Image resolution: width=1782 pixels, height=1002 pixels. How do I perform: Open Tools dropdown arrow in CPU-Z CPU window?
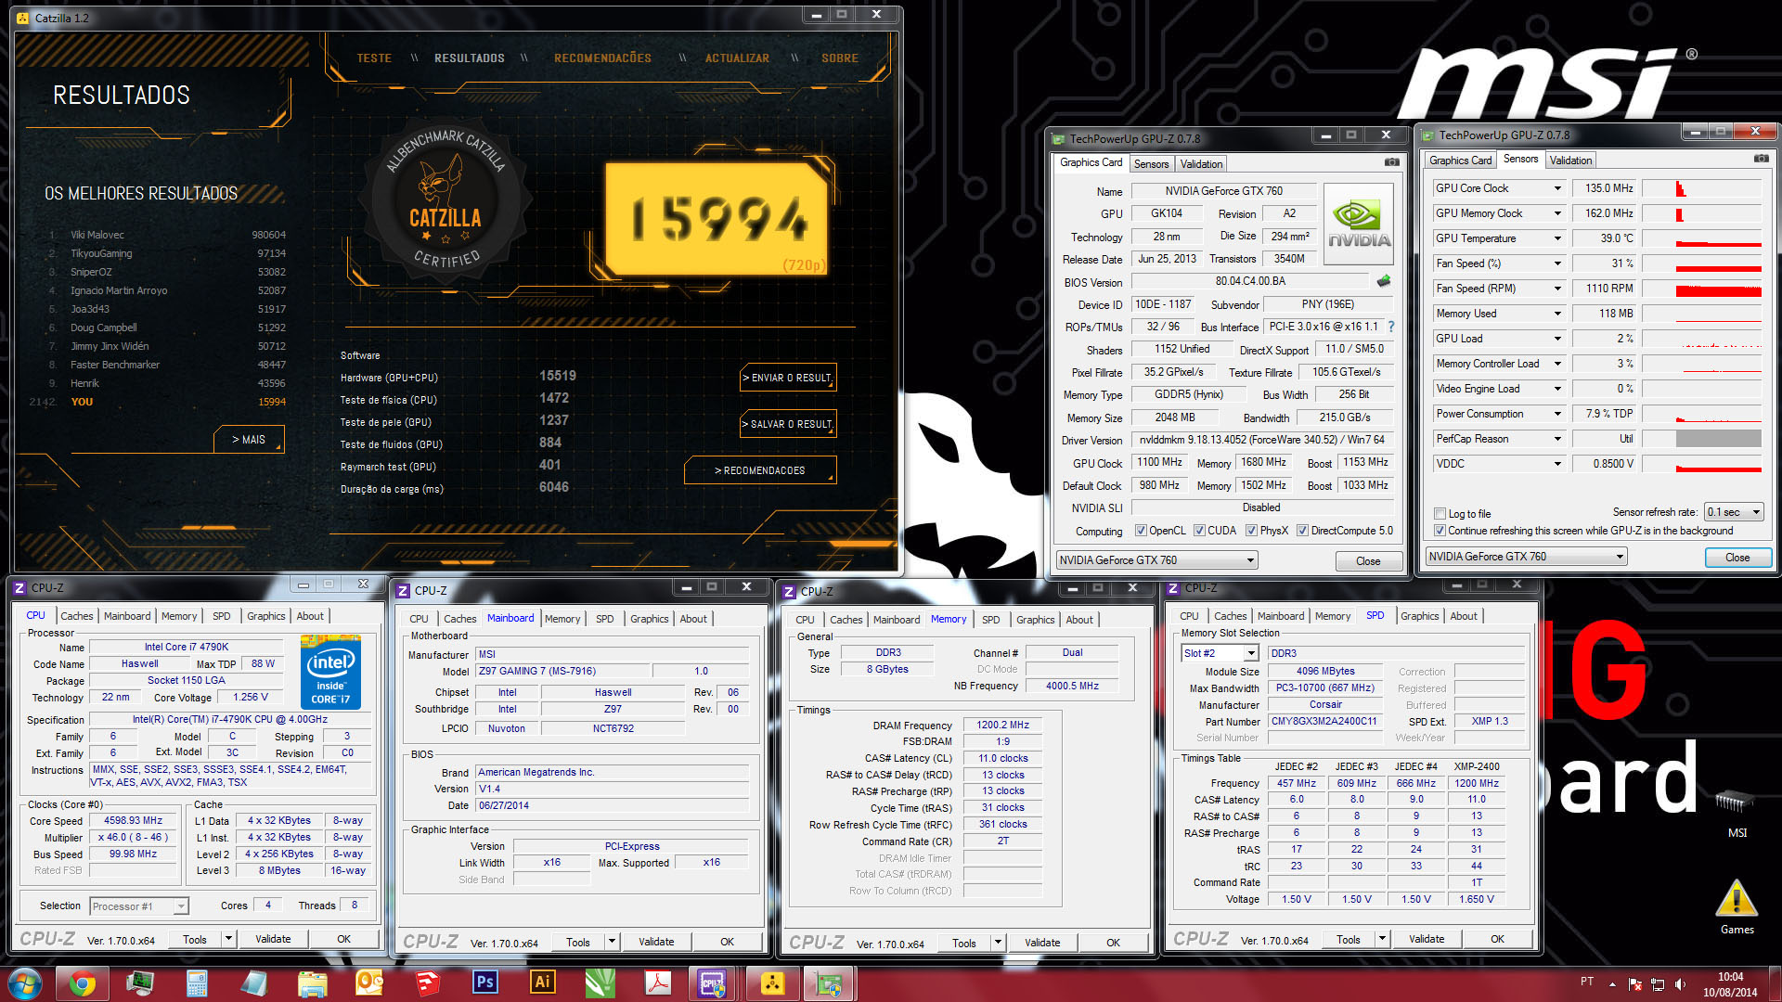coord(228,939)
